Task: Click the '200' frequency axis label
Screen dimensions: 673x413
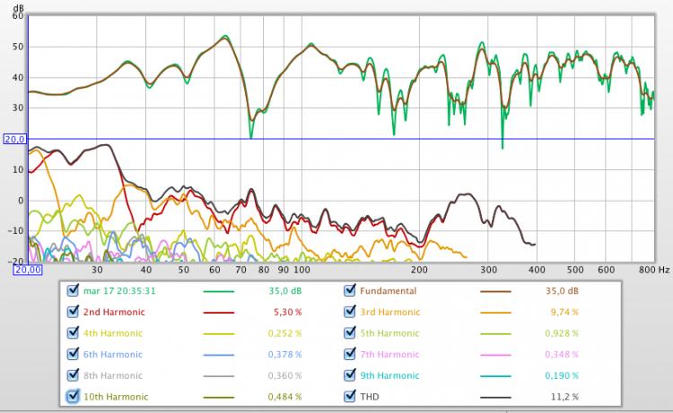Action: point(419,270)
